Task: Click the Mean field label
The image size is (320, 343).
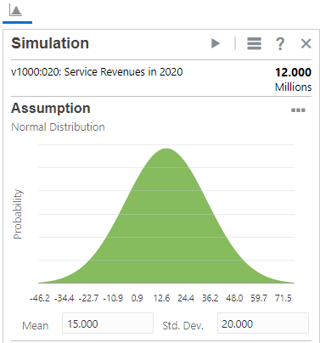Action: (x=36, y=326)
